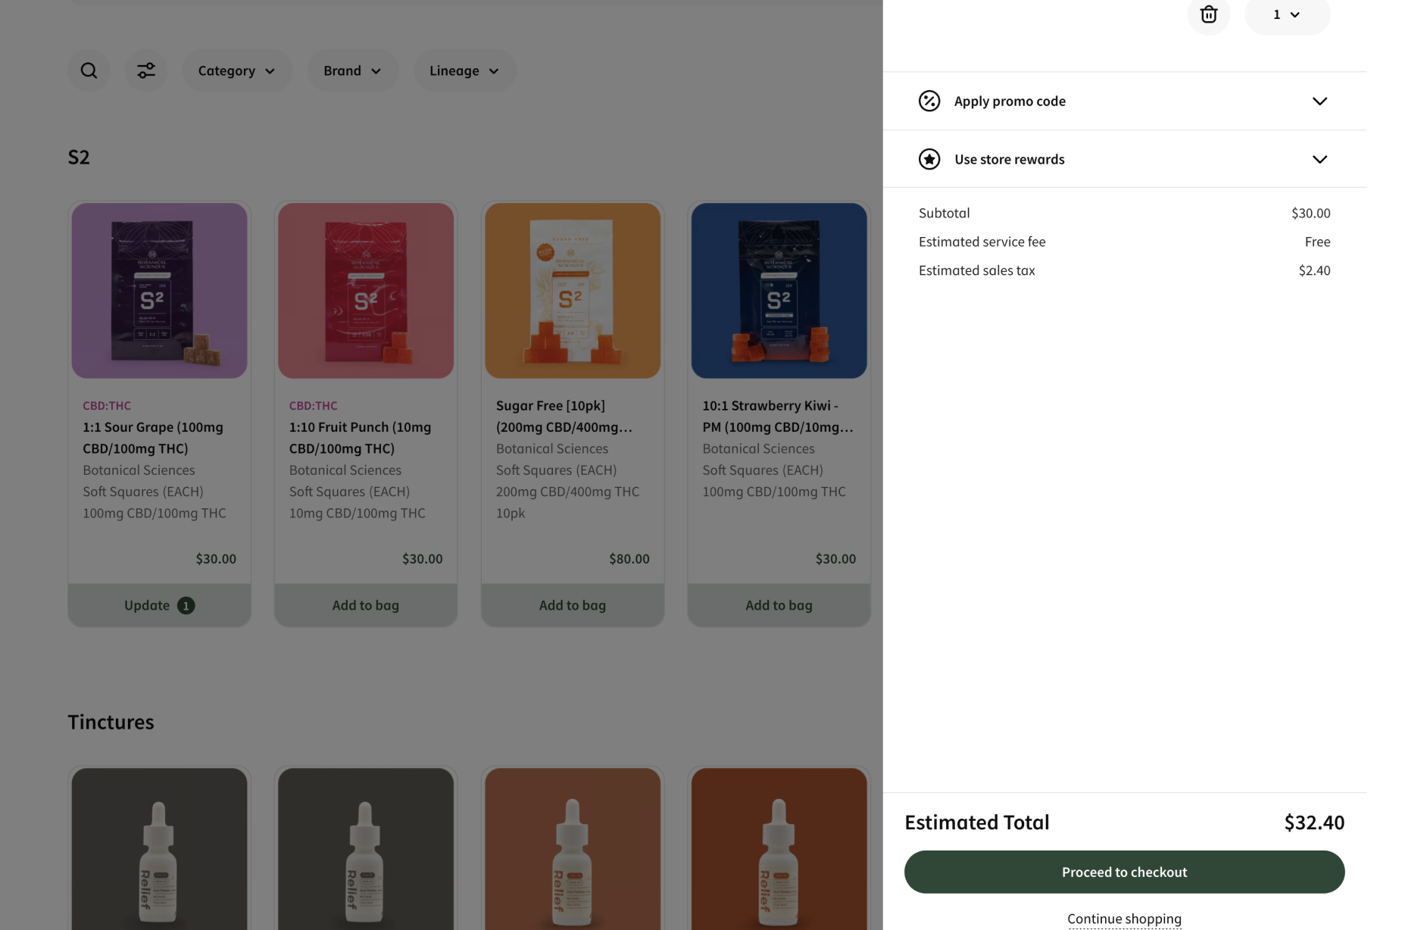Expand the Apply promo code section
1427x930 pixels.
click(1124, 101)
